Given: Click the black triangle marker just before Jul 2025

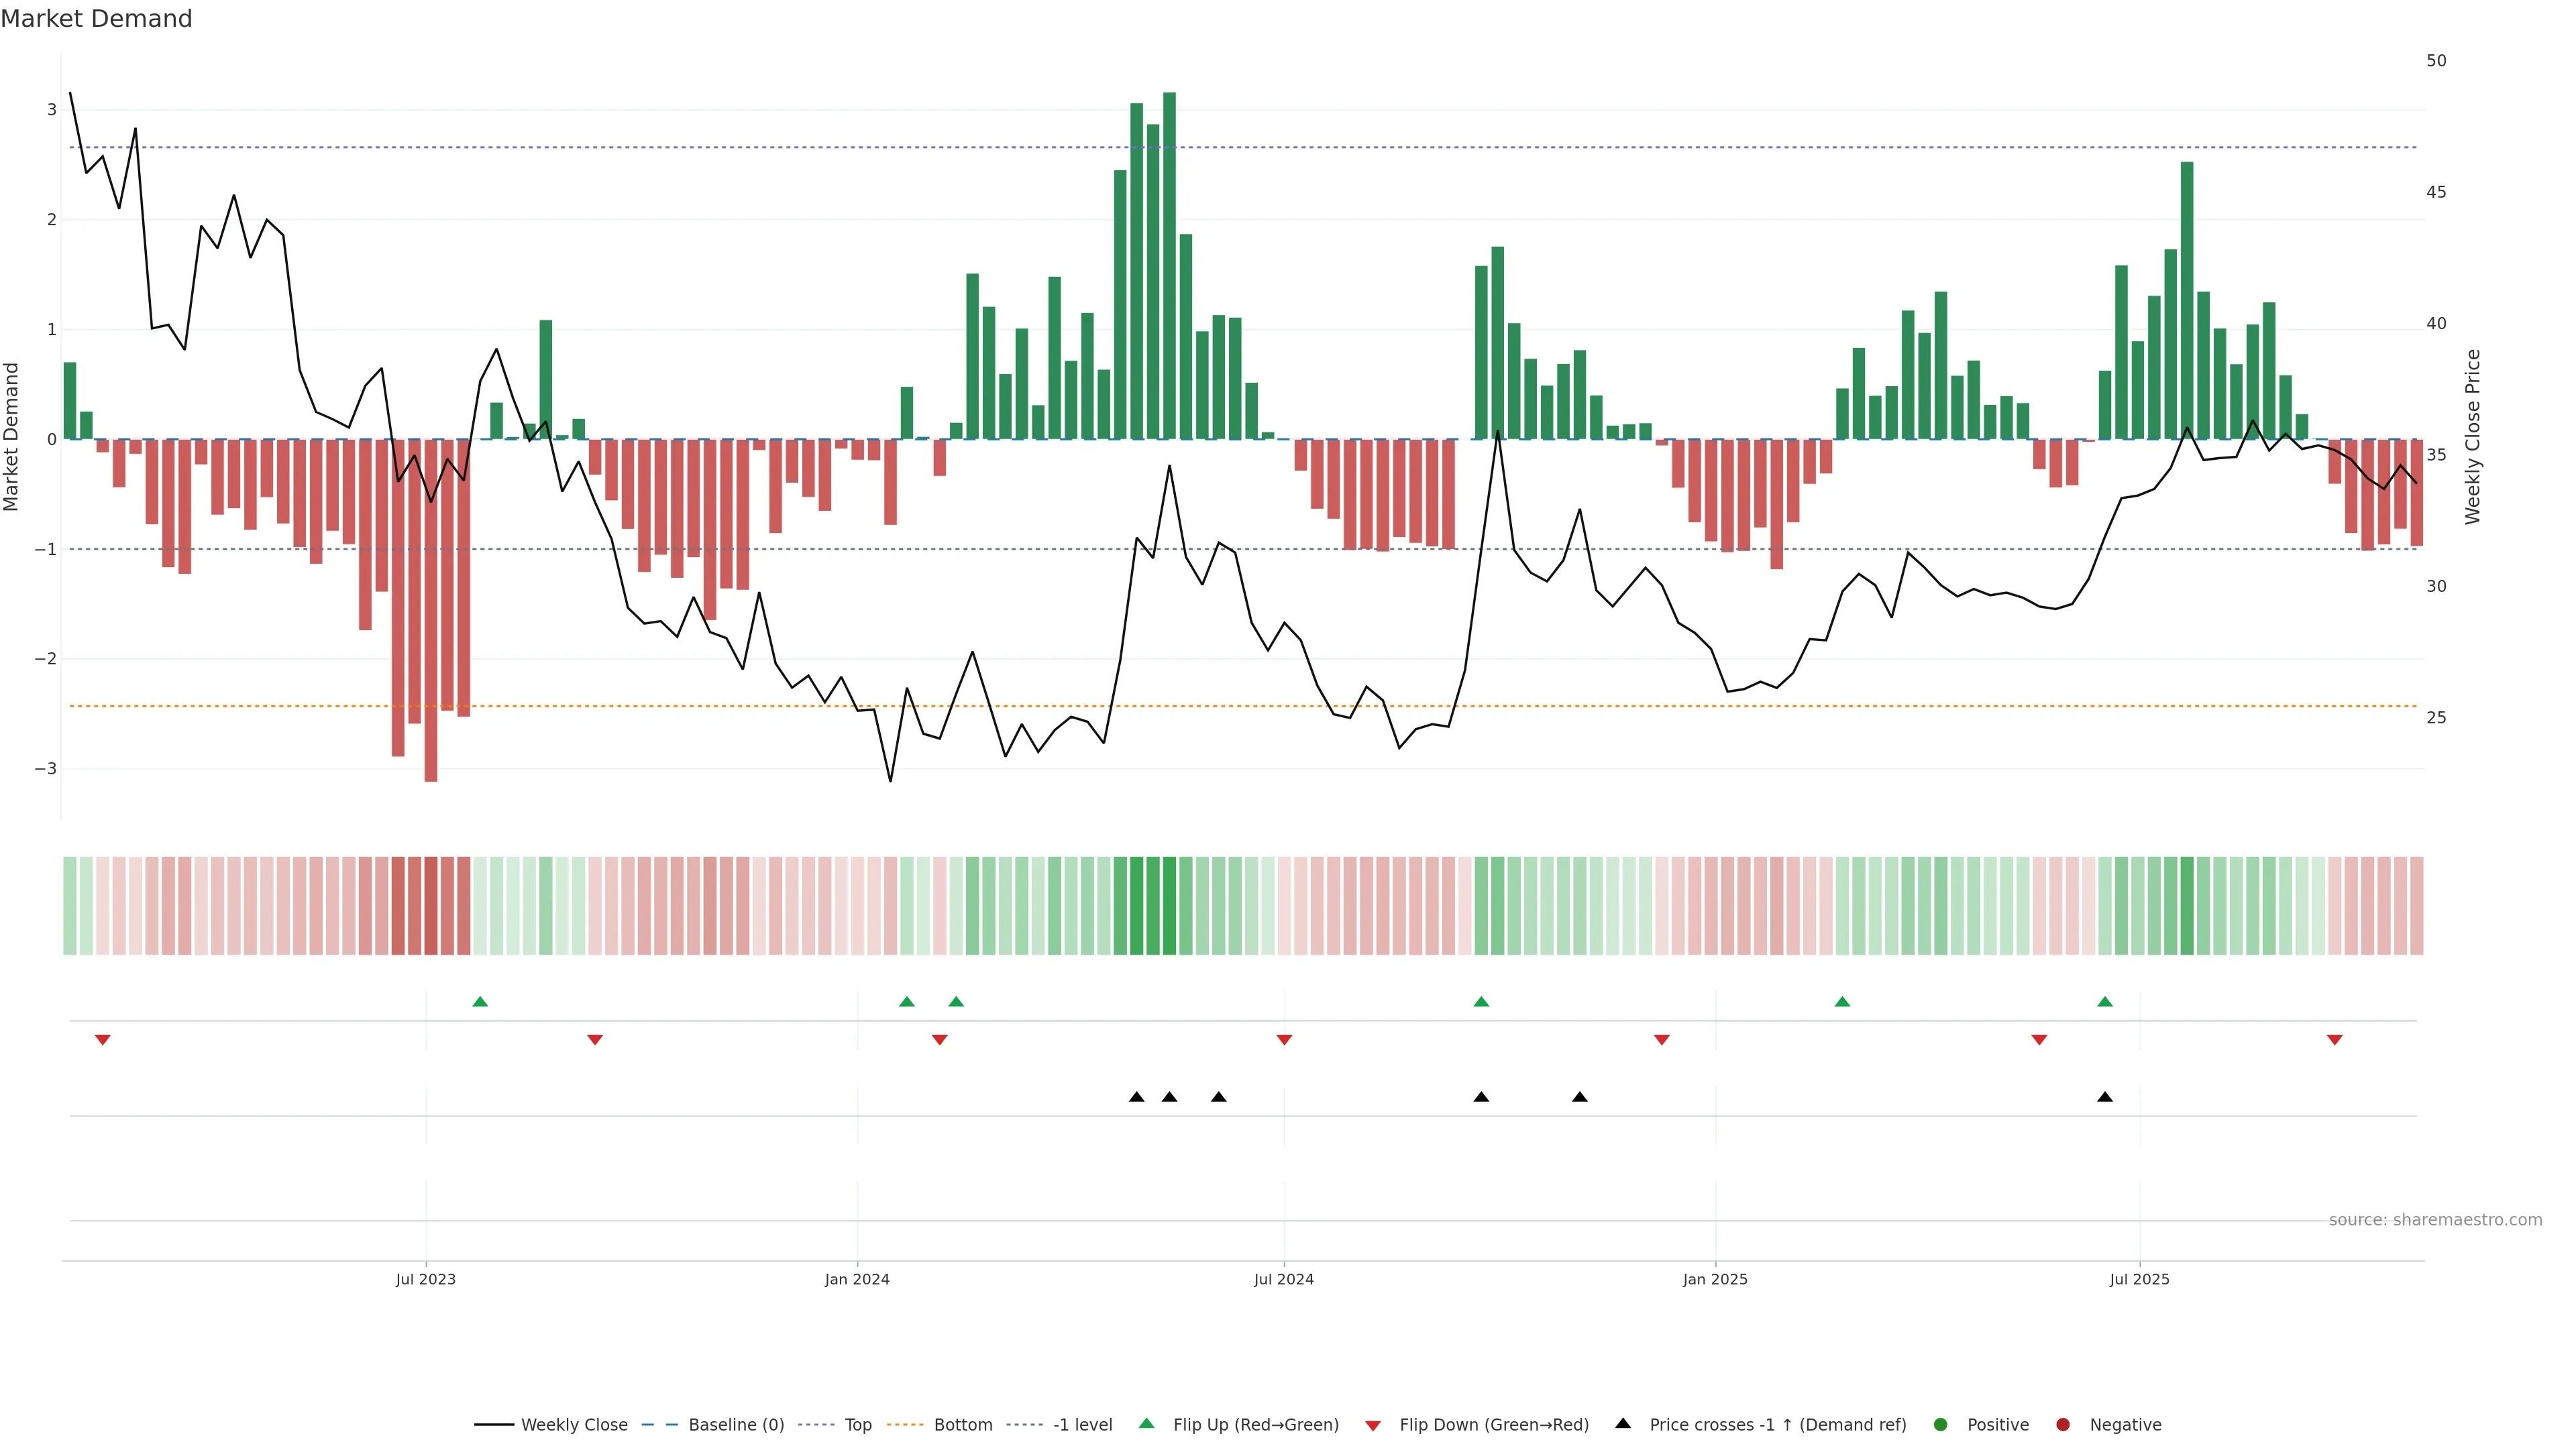Looking at the screenshot, I should tap(2105, 1097).
